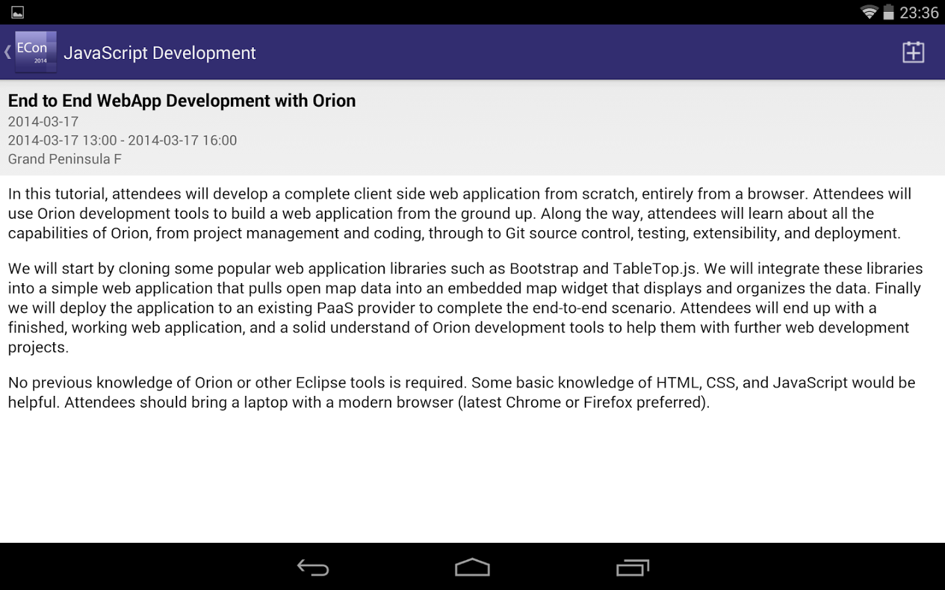This screenshot has width=945, height=590.
Task: Tap the ECon 2014 app logo
Action: [35, 52]
